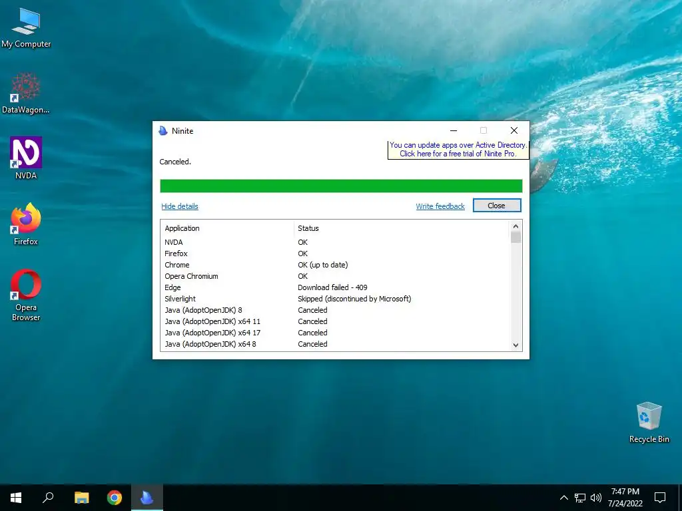The height and width of the screenshot is (511, 682).
Task: Select the Java (AdoptOpenJDK) x64 11 row
Action: click(336, 321)
